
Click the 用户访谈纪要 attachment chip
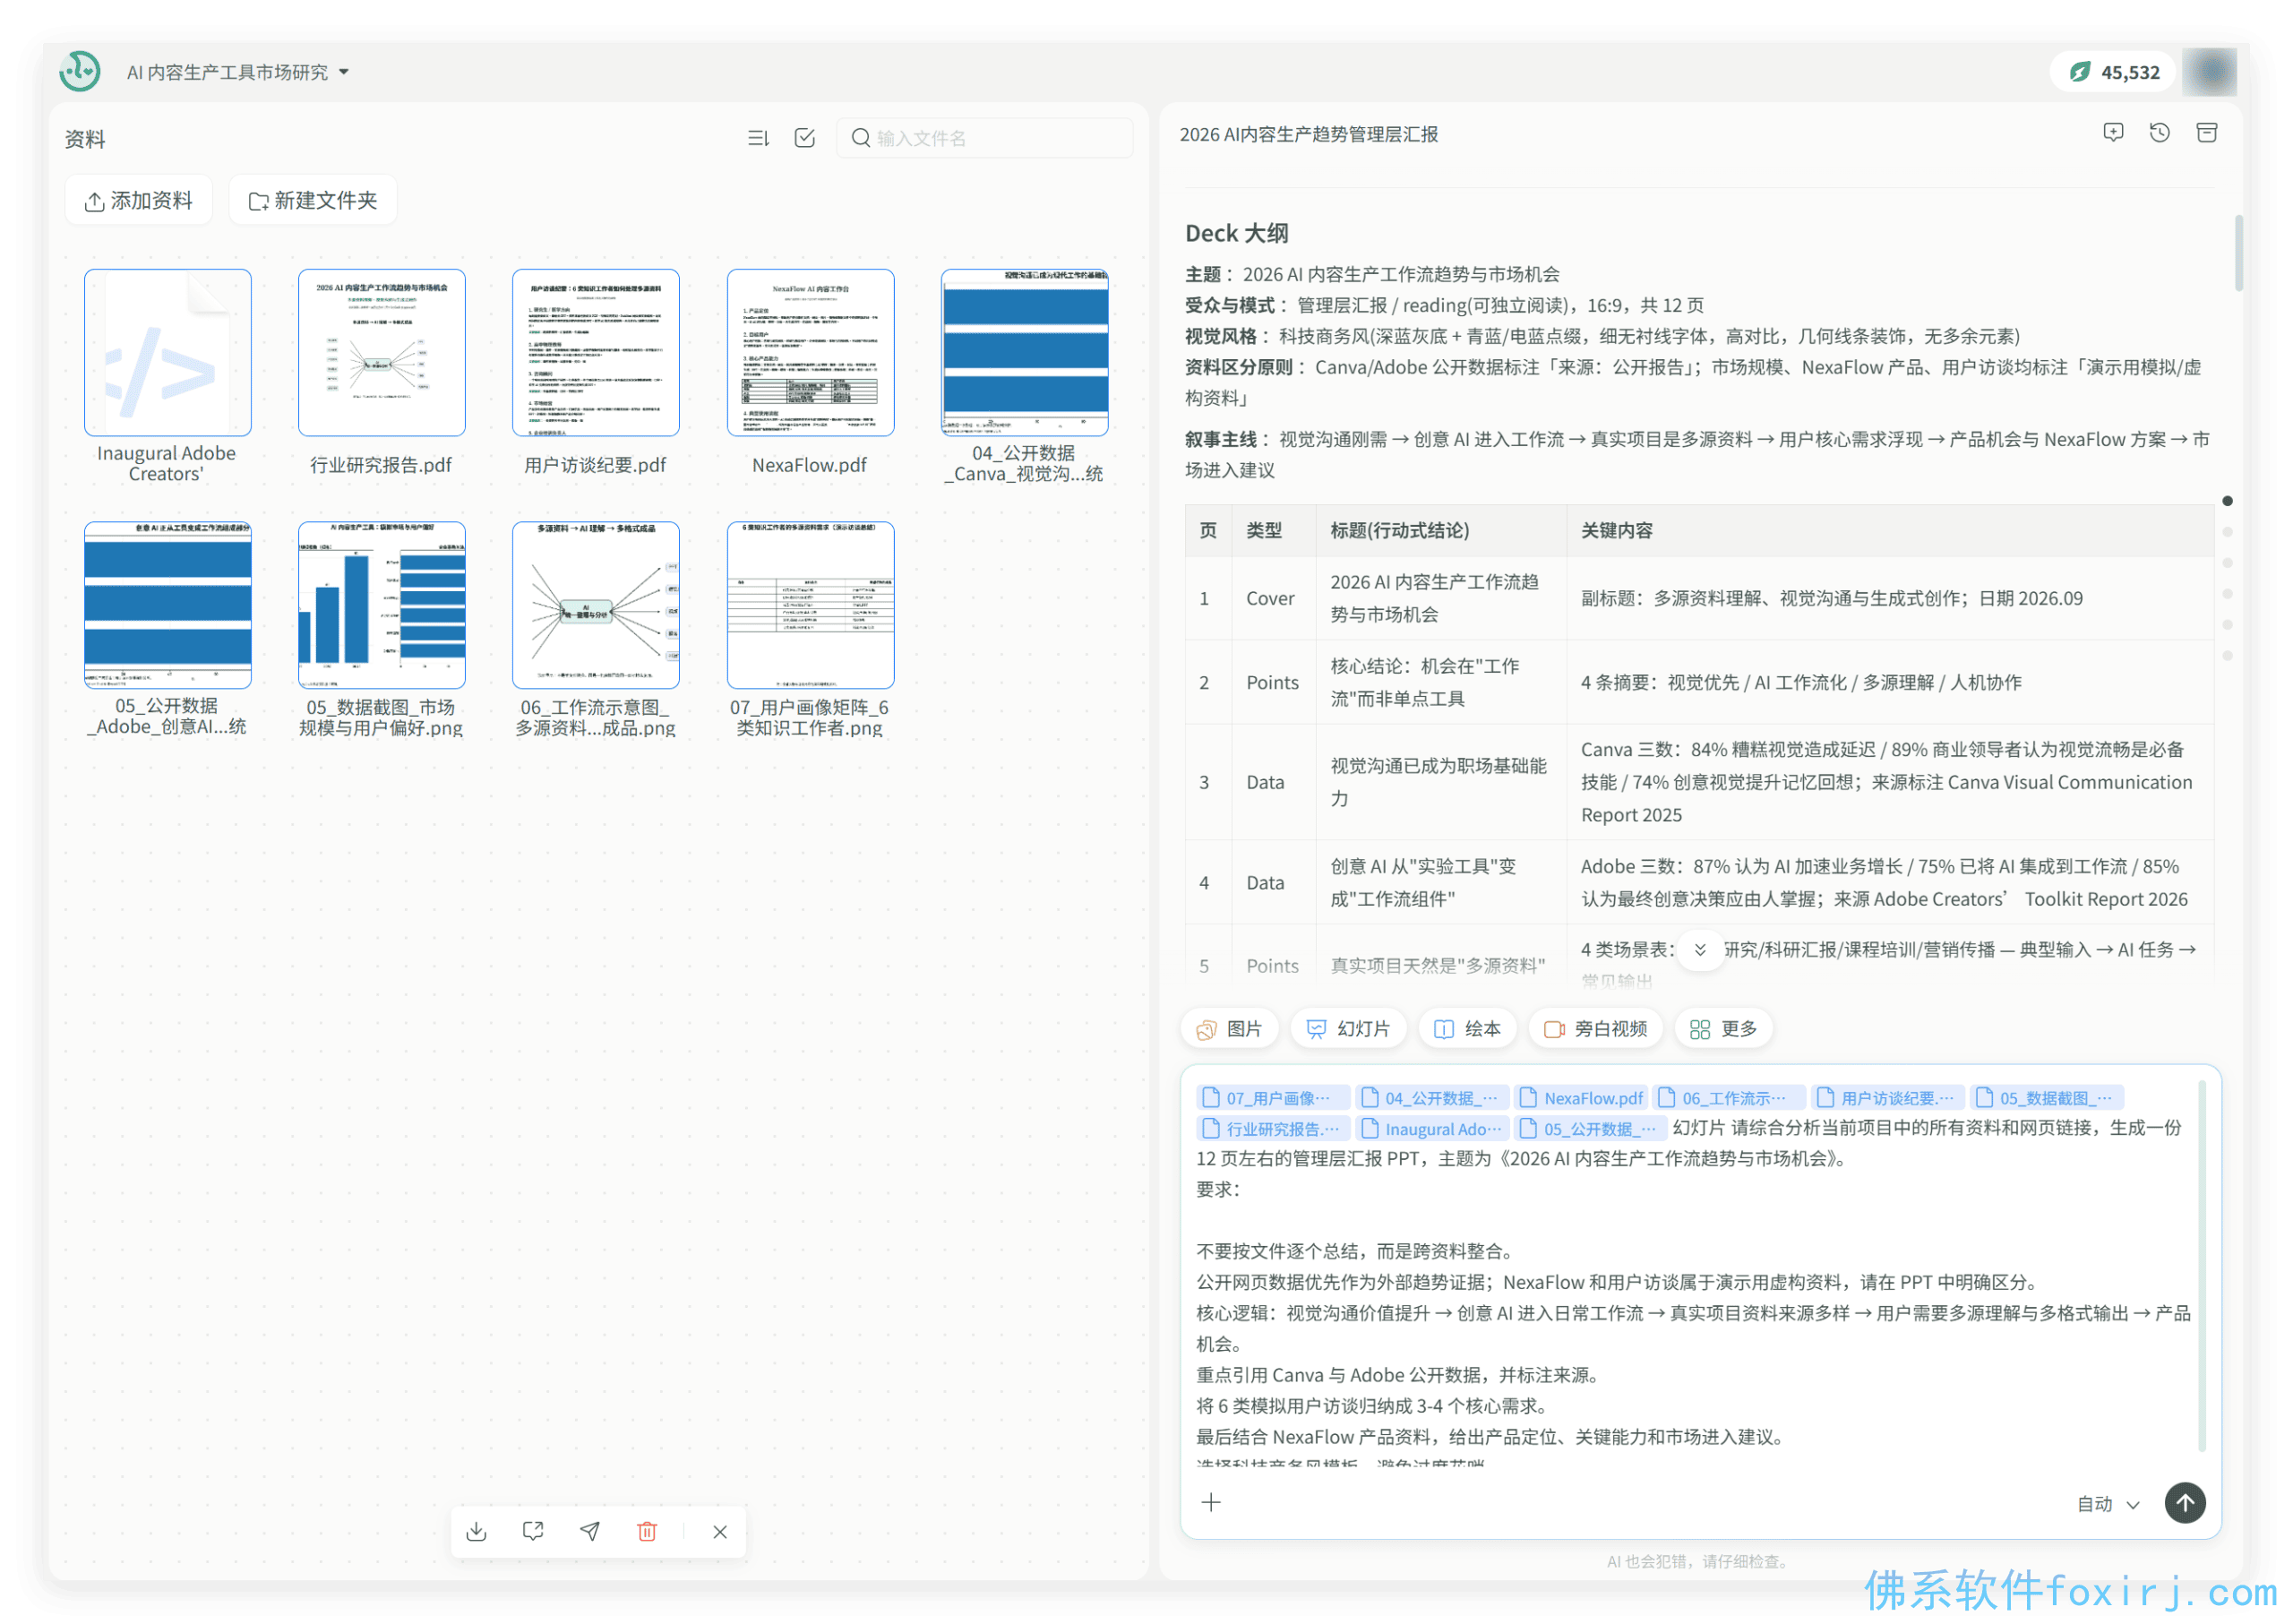click(x=1888, y=1097)
